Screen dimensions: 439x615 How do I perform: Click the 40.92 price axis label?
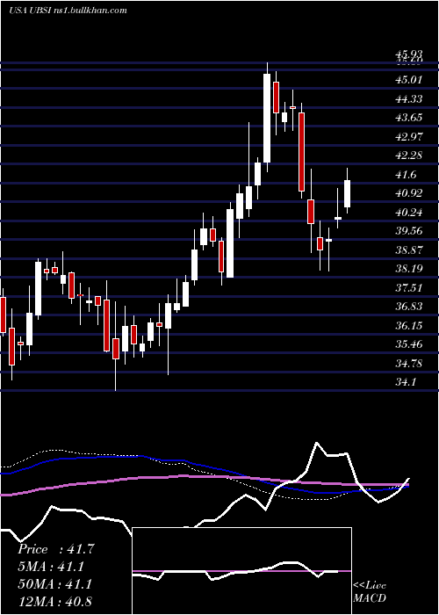(409, 193)
